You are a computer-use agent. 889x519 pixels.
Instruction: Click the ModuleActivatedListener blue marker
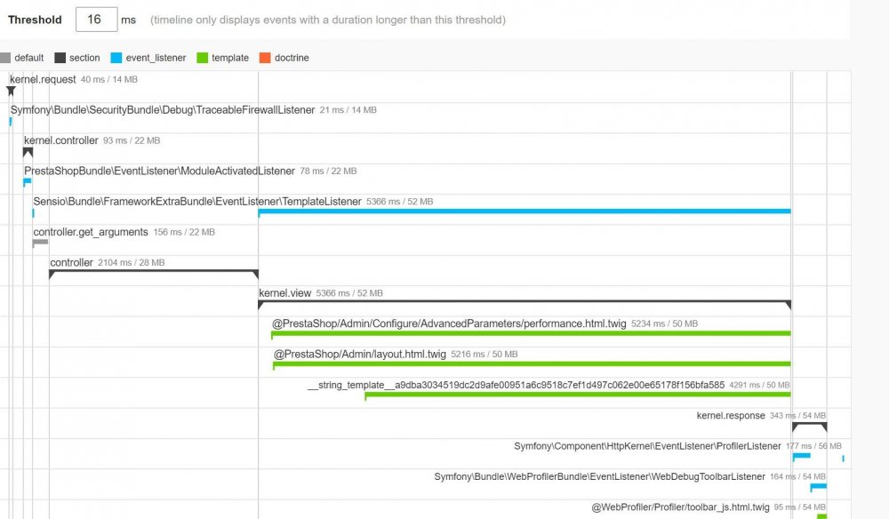[x=28, y=182]
